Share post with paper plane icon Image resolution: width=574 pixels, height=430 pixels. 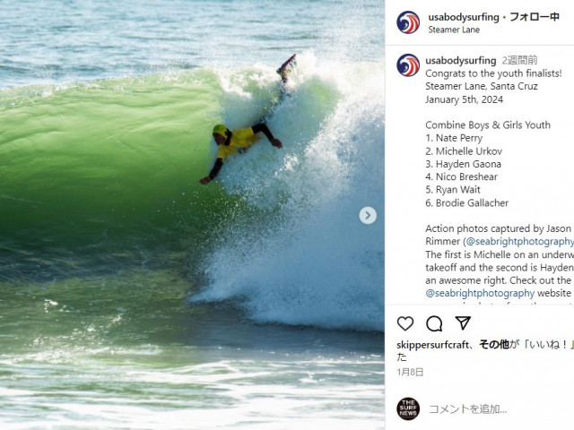(463, 322)
